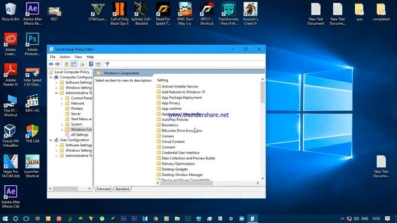Select the Assassin's Creed III desktop icon
The height and width of the screenshot is (223, 397).
coord(251,14)
